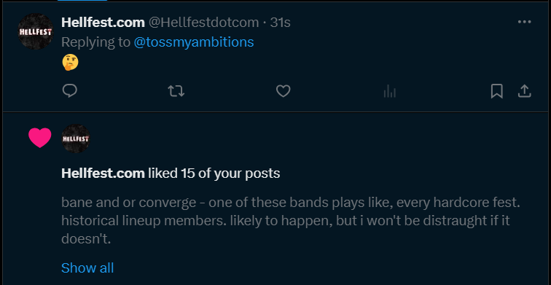Open the @tossmyambitions mention link
This screenshot has width=551, height=285.
pyautogui.click(x=194, y=42)
